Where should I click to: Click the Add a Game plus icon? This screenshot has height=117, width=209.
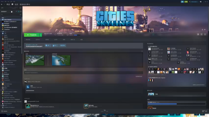[2, 111]
